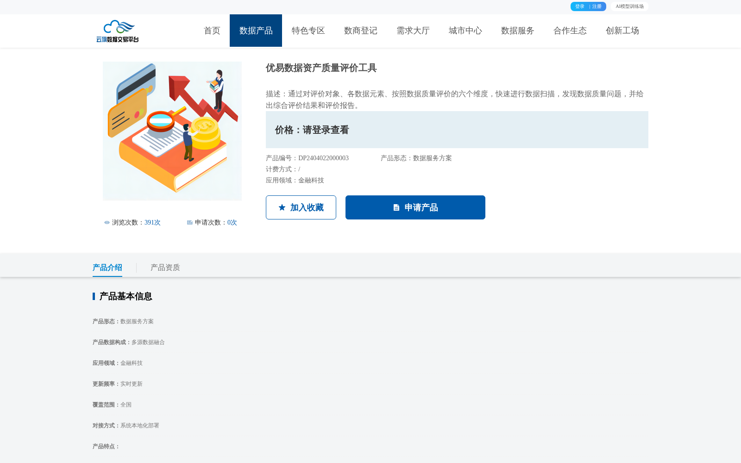Click the 覆盖范围 全国 row
741x463 pixels.
point(112,405)
